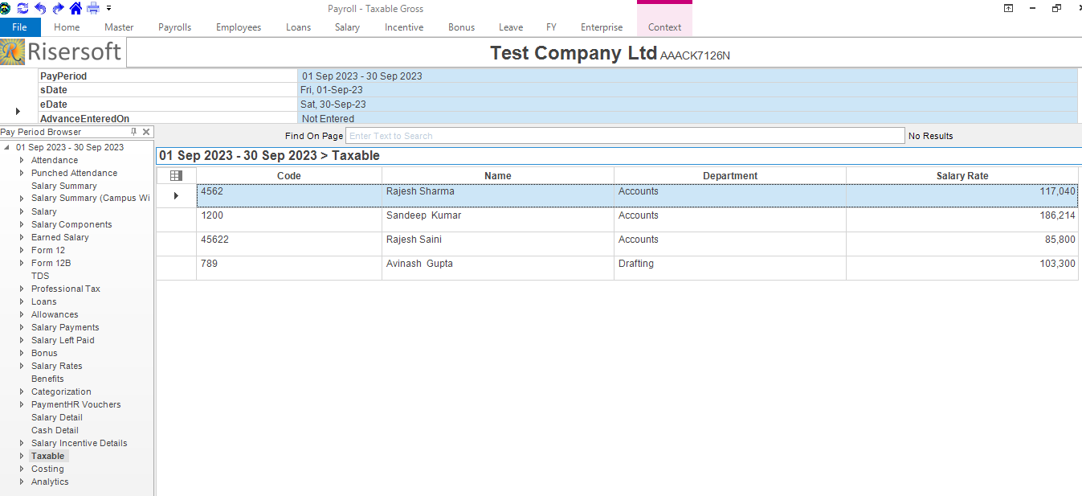Click the undo arrow icon
The height and width of the screenshot is (496, 1082).
click(40, 8)
